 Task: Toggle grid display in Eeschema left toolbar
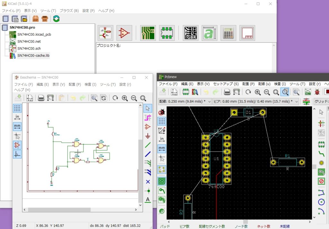17,108
